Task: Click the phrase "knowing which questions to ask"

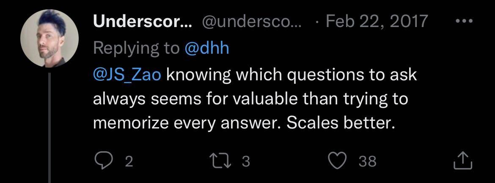Action: pos(291,75)
